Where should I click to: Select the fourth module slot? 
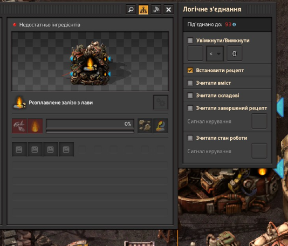point(66,149)
